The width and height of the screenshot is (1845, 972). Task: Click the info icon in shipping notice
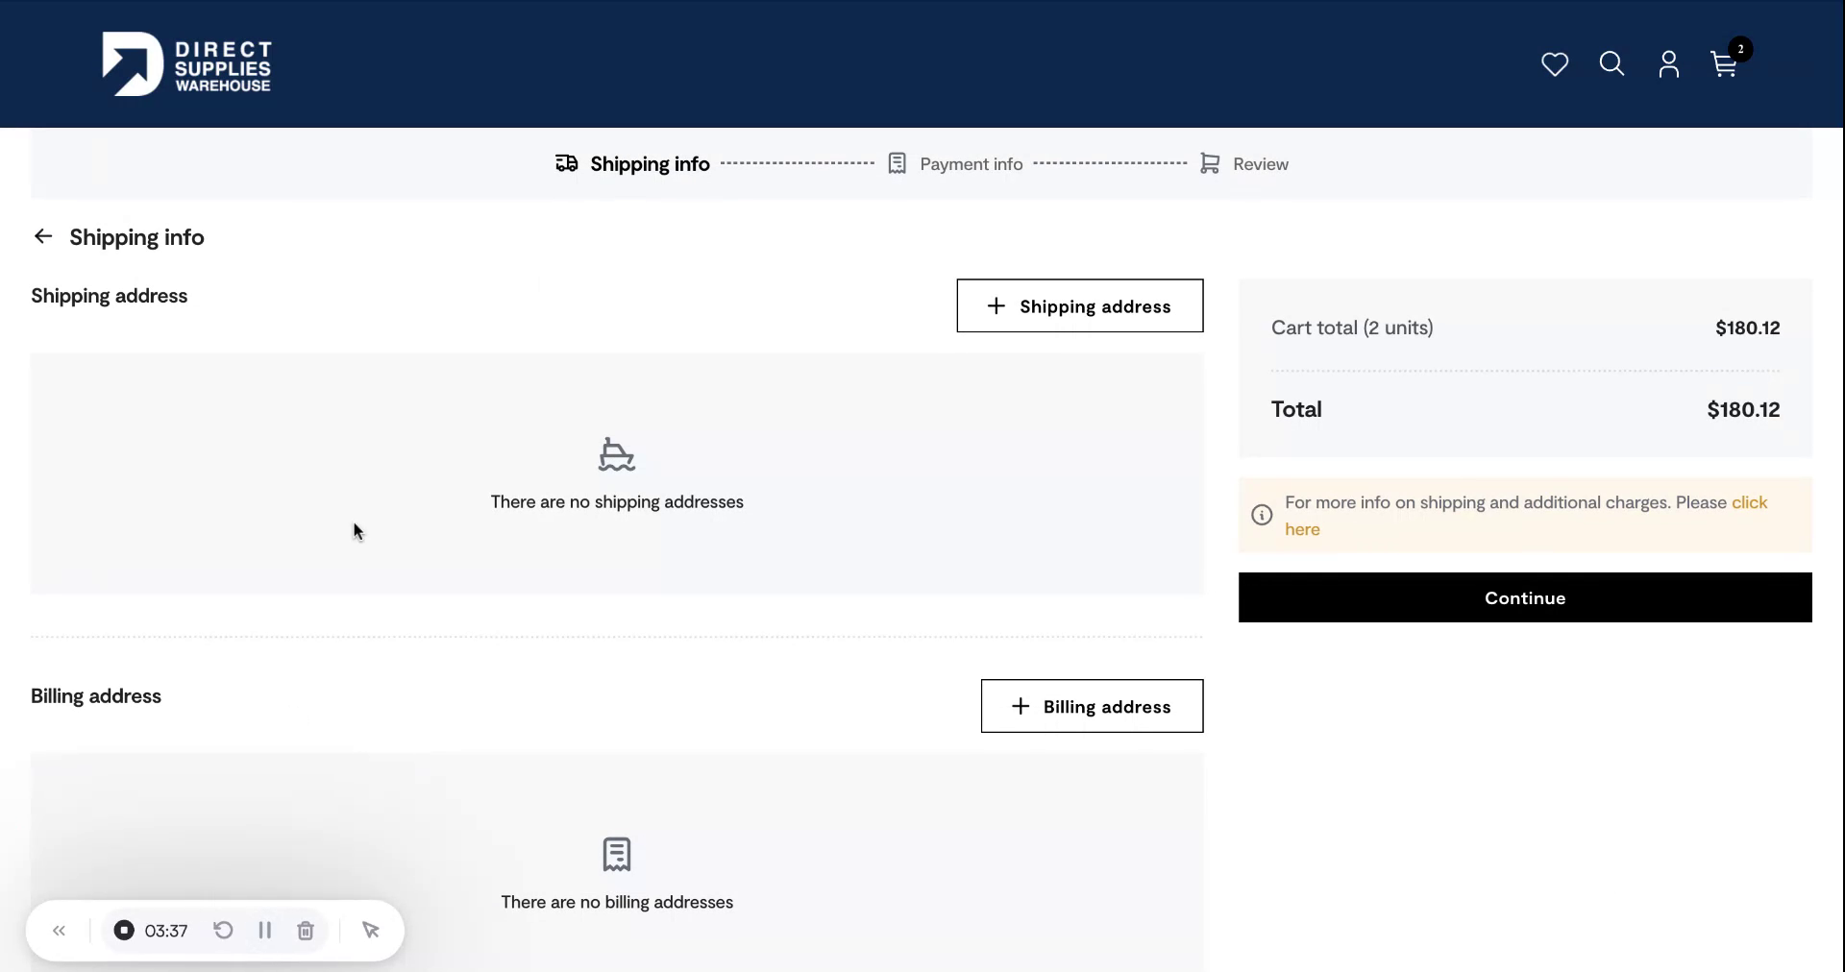coord(1262,516)
